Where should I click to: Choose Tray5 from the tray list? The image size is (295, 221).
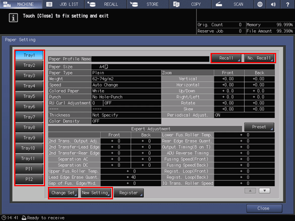tap(29, 96)
